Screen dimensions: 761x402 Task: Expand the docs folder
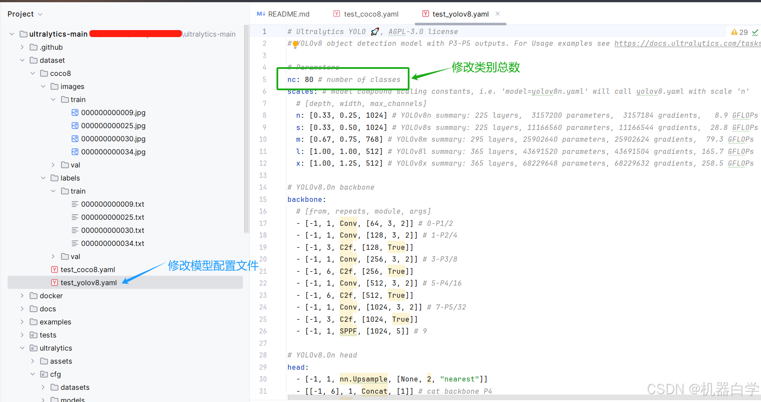22,309
